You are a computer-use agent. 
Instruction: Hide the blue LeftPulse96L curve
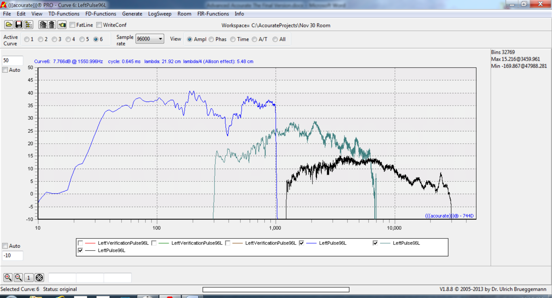(x=302, y=243)
